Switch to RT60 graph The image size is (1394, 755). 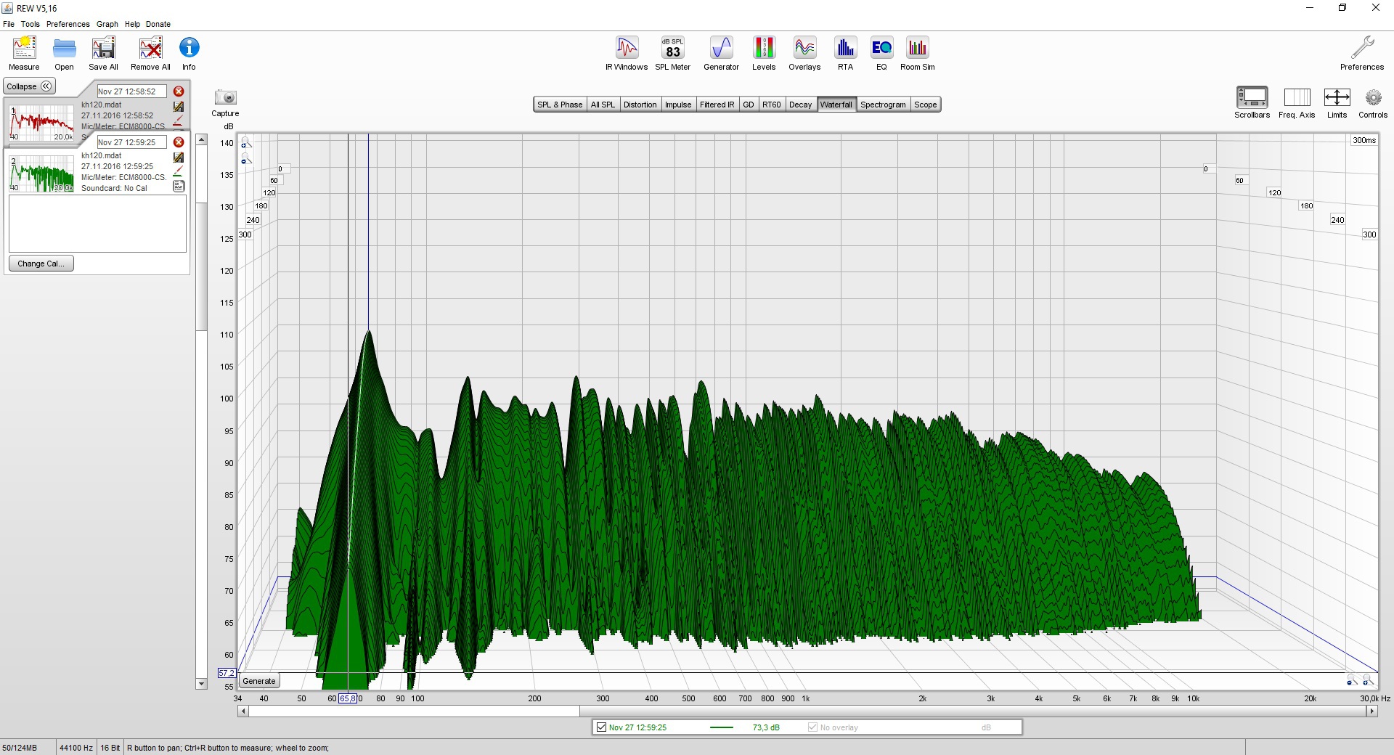point(772,105)
